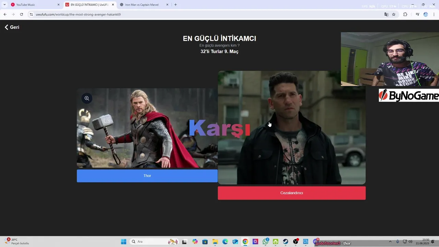The image size is (439, 247).
Task: Click the browser back arrow
Action: (5, 14)
